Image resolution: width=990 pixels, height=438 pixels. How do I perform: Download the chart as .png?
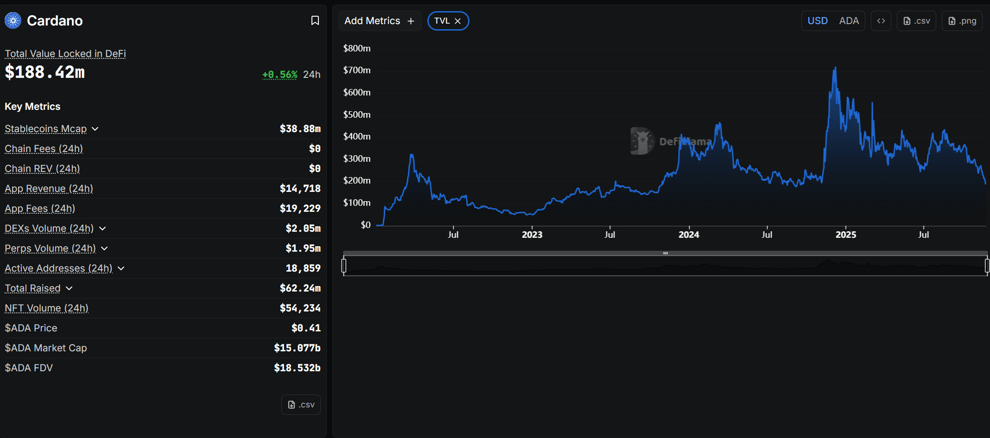pyautogui.click(x=962, y=21)
